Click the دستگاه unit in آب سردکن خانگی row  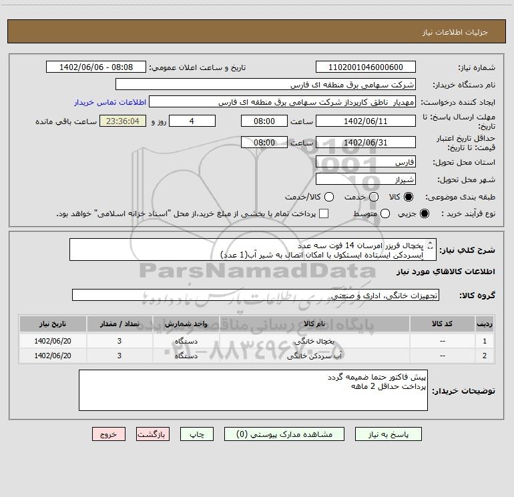186,356
